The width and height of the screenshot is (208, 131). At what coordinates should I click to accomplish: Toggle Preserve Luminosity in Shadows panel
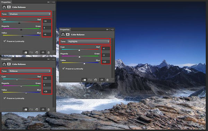5,41
